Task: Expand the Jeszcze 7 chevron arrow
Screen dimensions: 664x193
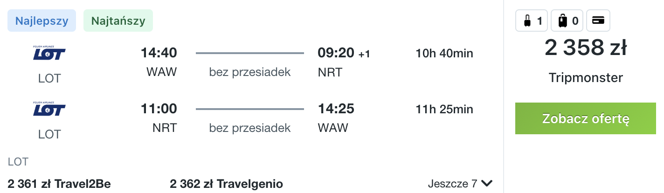Action: pyautogui.click(x=487, y=183)
